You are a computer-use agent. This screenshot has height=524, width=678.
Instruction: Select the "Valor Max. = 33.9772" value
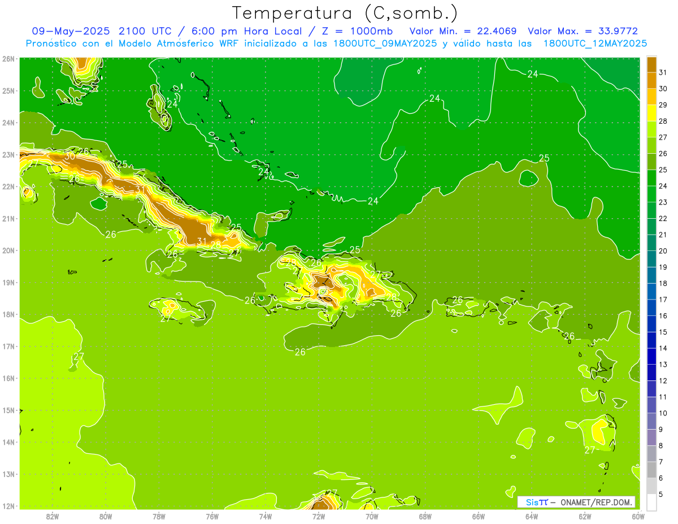pyautogui.click(x=583, y=31)
